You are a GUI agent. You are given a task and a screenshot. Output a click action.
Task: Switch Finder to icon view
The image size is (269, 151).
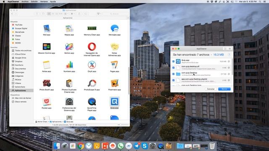[49, 14]
